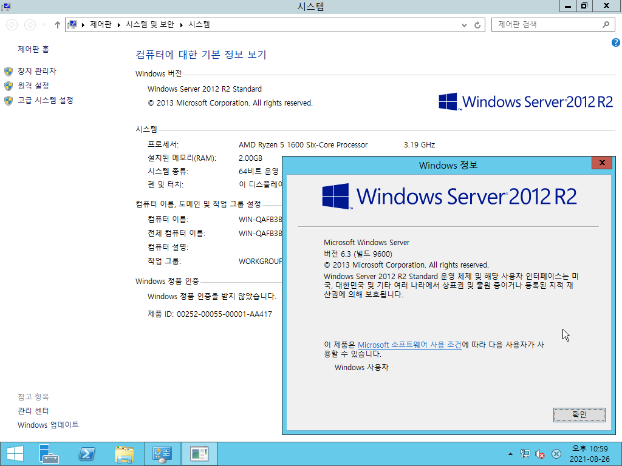This screenshot has width=622, height=466.
Task: Launch PowerShell from taskbar
Action: pos(87,454)
